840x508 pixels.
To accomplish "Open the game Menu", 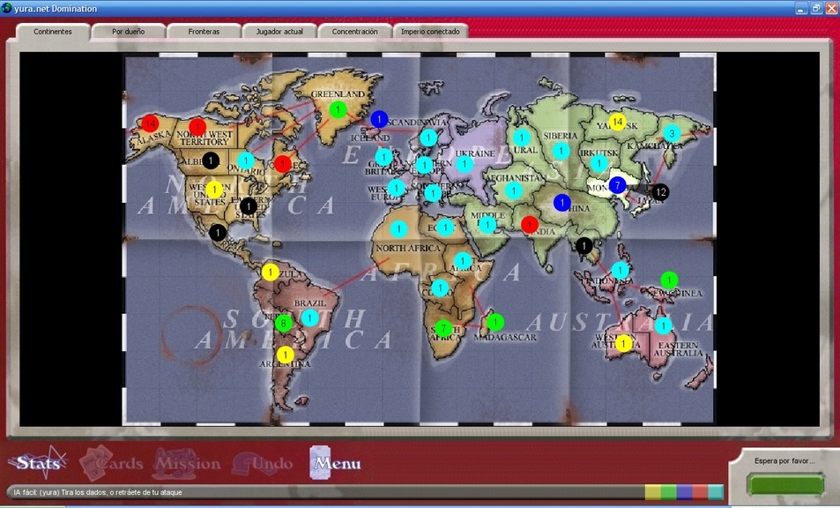I will 336,463.
